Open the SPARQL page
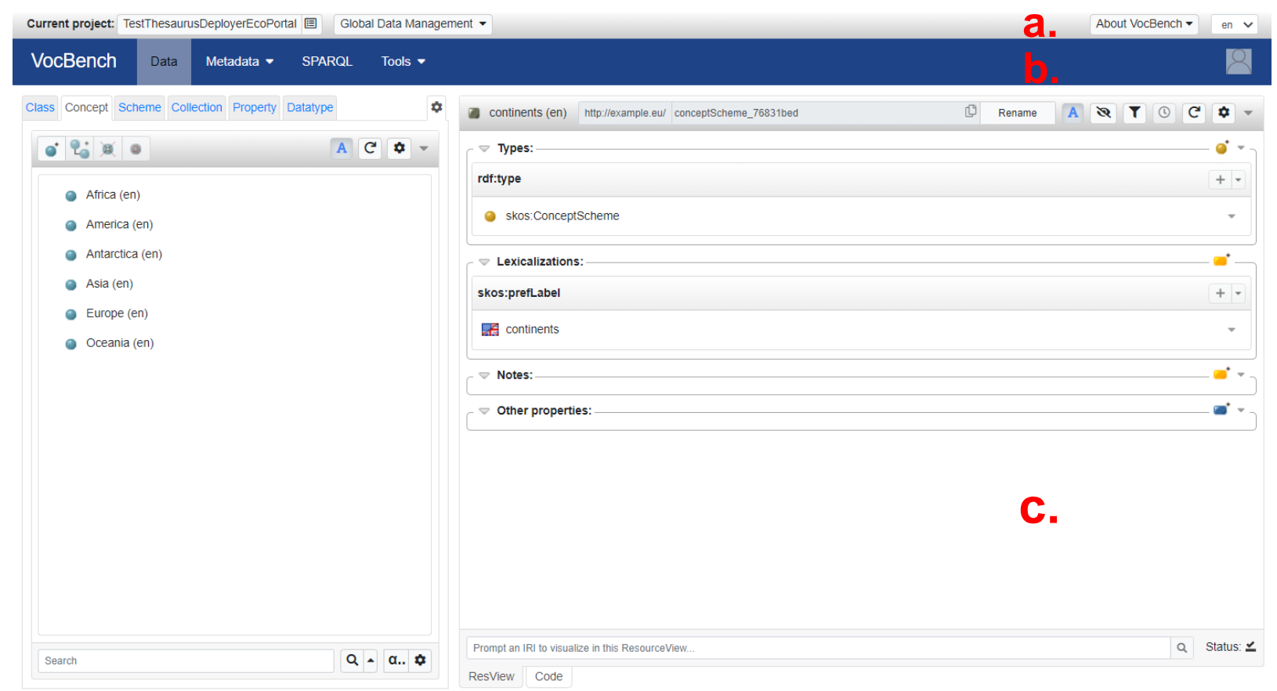The height and width of the screenshot is (691, 1277). click(327, 61)
